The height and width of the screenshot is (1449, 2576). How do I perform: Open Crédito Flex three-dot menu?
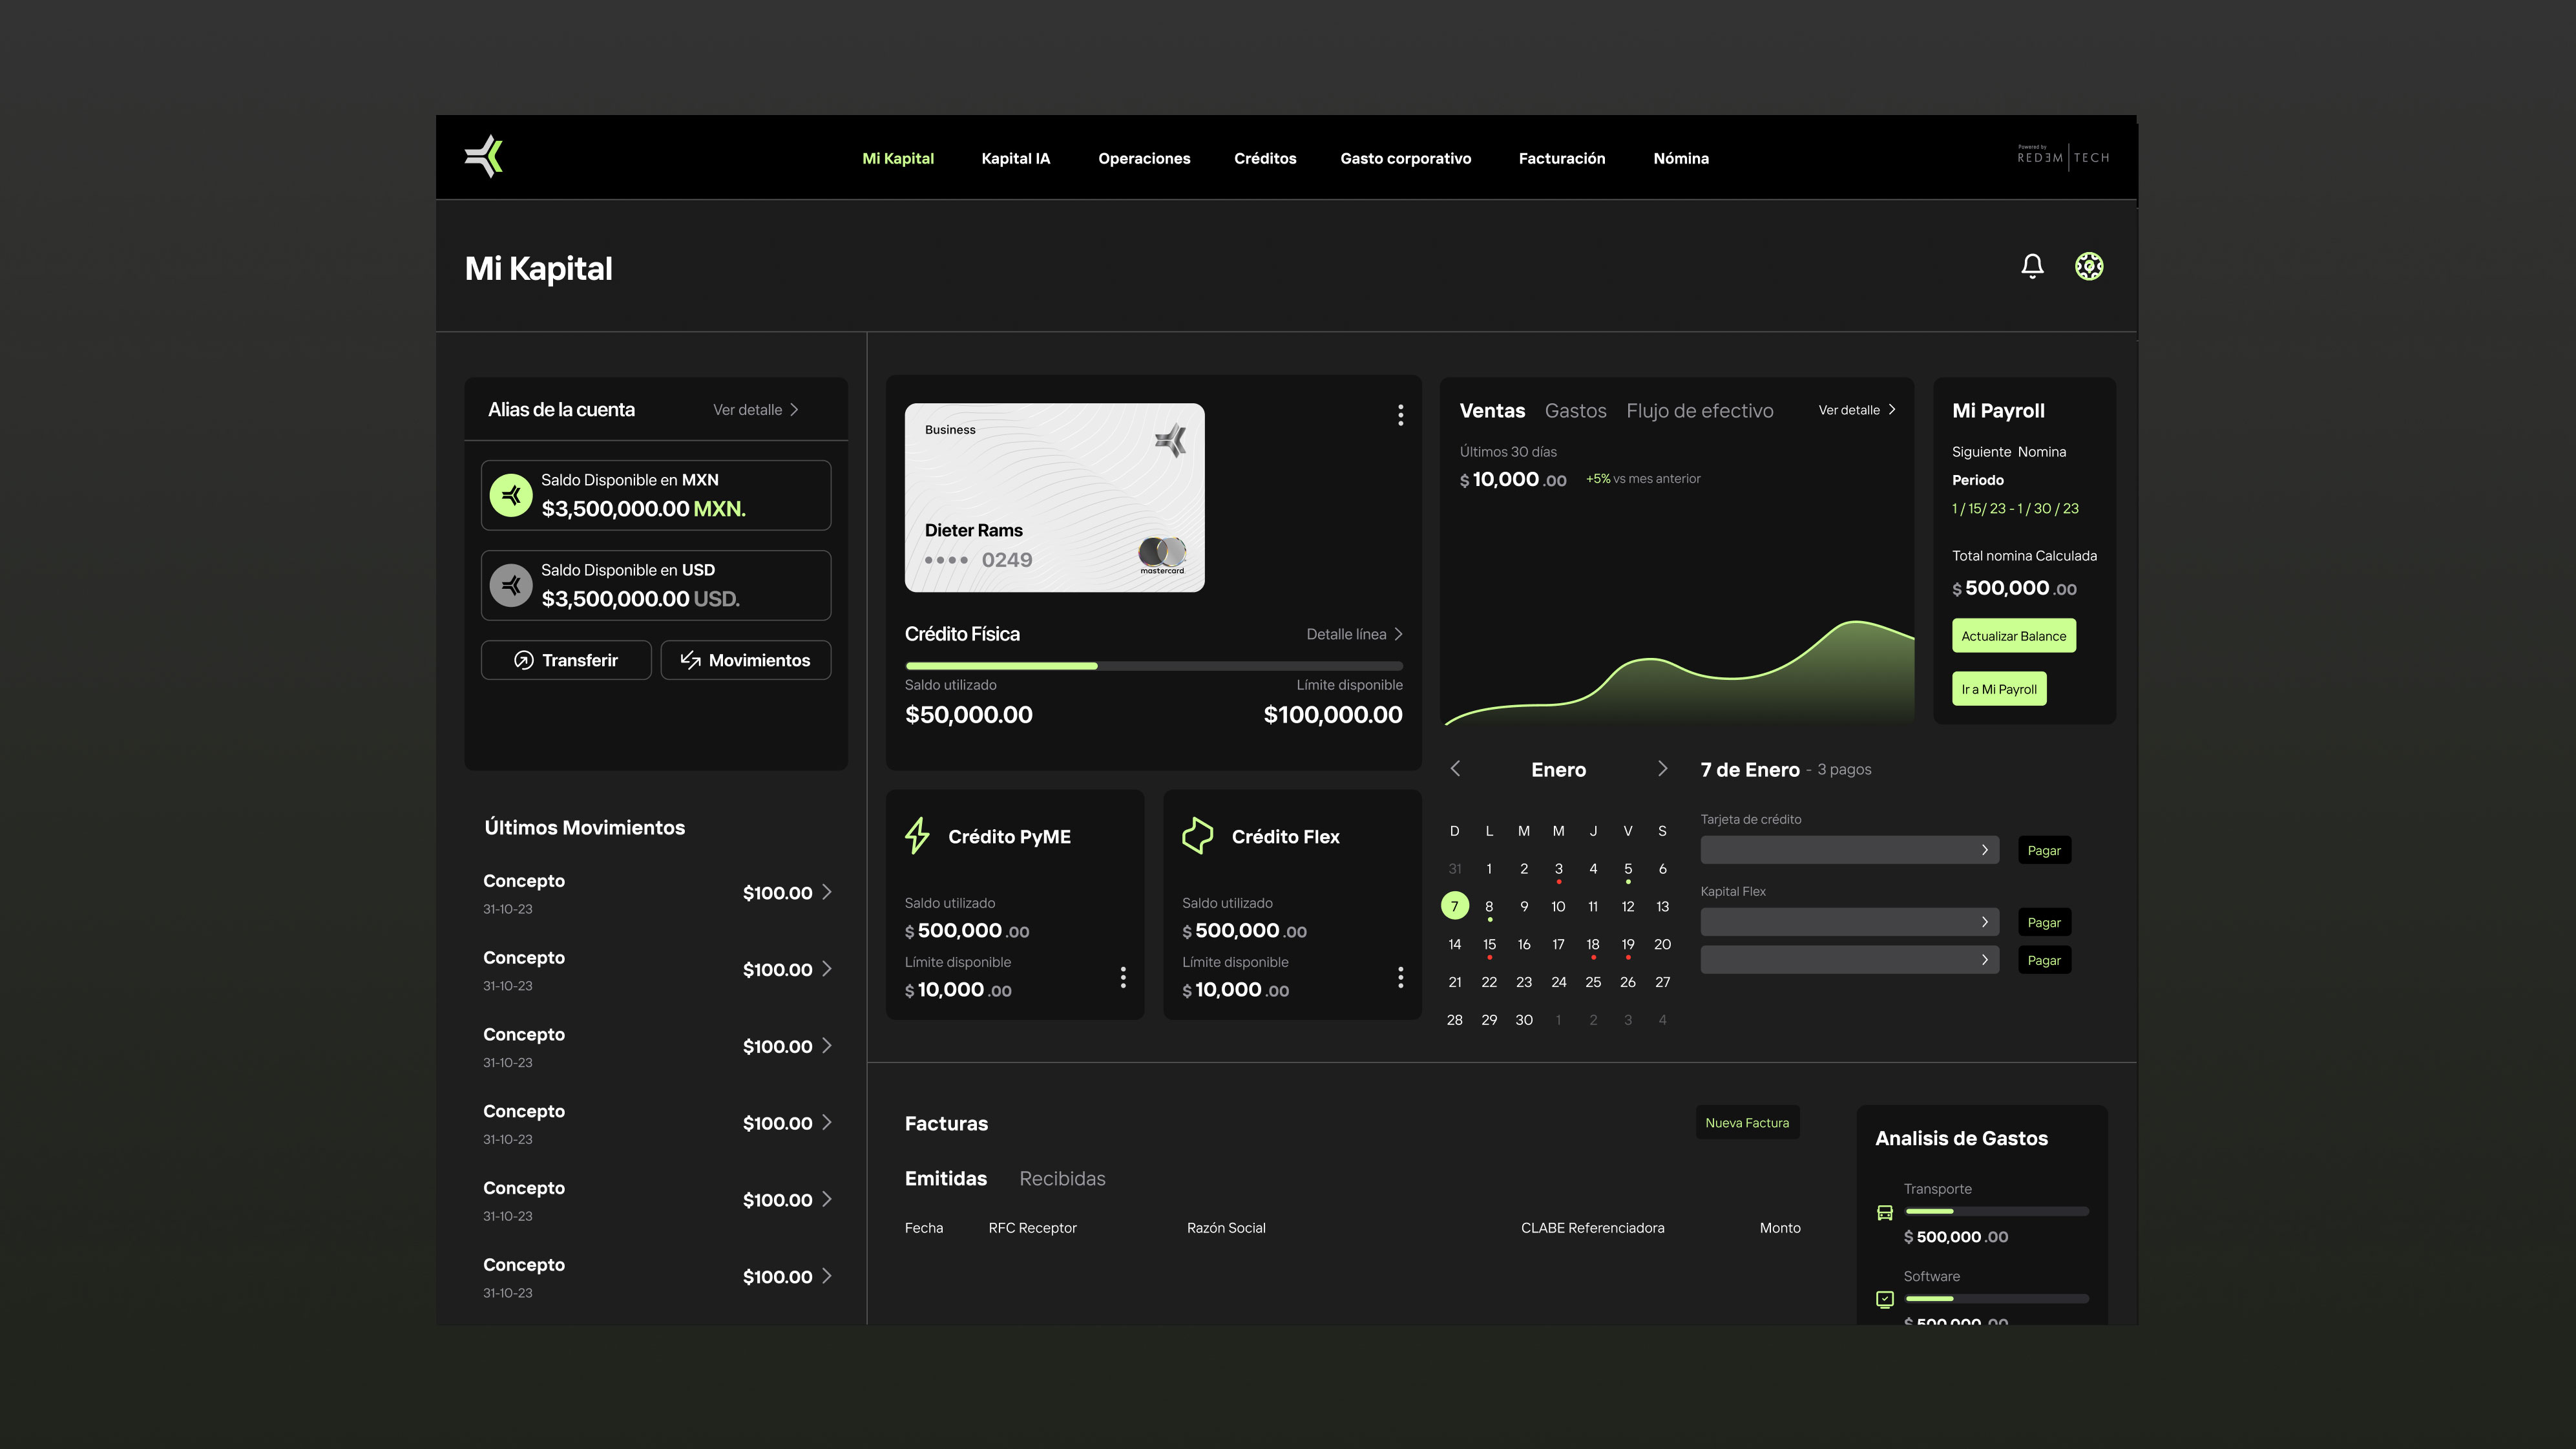[x=1400, y=977]
